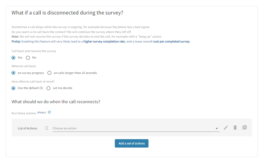Pick "Use the default (5)" option
The image size is (263, 162).
pyautogui.click(x=14, y=88)
